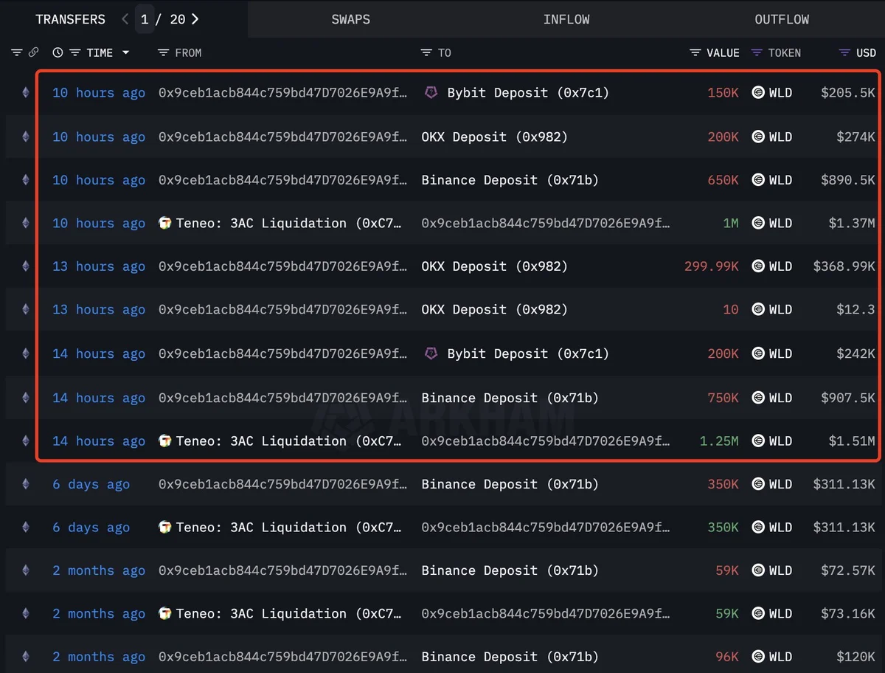The image size is (885, 673).
Task: Open the FROM column filter
Action: (164, 52)
